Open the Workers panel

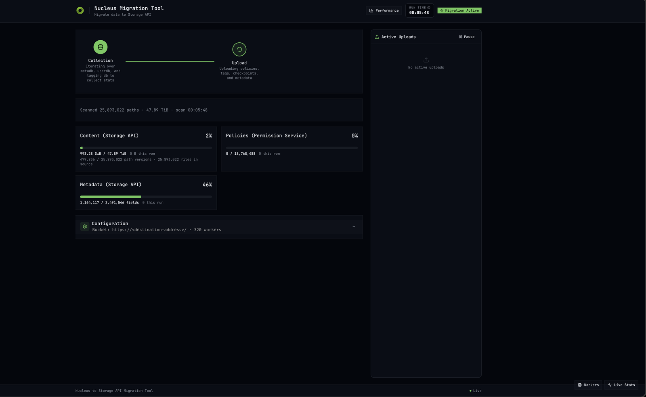coord(588,385)
